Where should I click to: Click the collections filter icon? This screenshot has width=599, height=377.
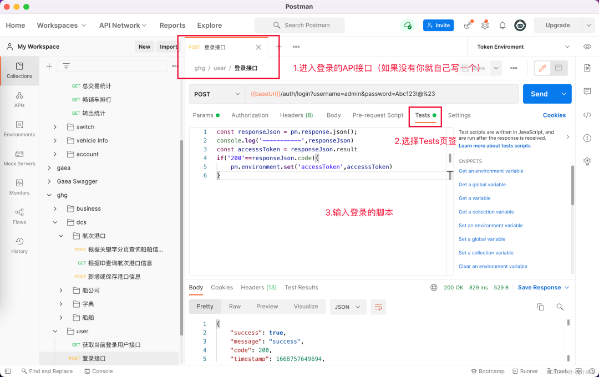(66, 67)
